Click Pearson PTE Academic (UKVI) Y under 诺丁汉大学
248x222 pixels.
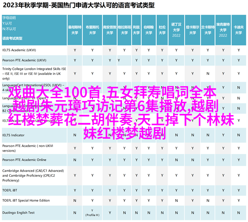point(176,60)
